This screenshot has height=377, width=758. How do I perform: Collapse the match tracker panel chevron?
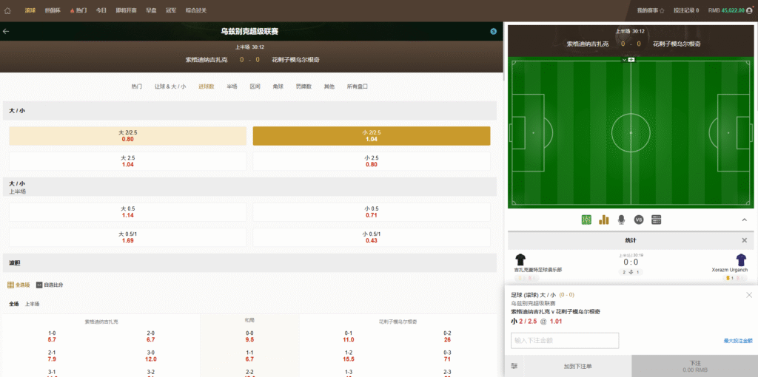coord(744,220)
